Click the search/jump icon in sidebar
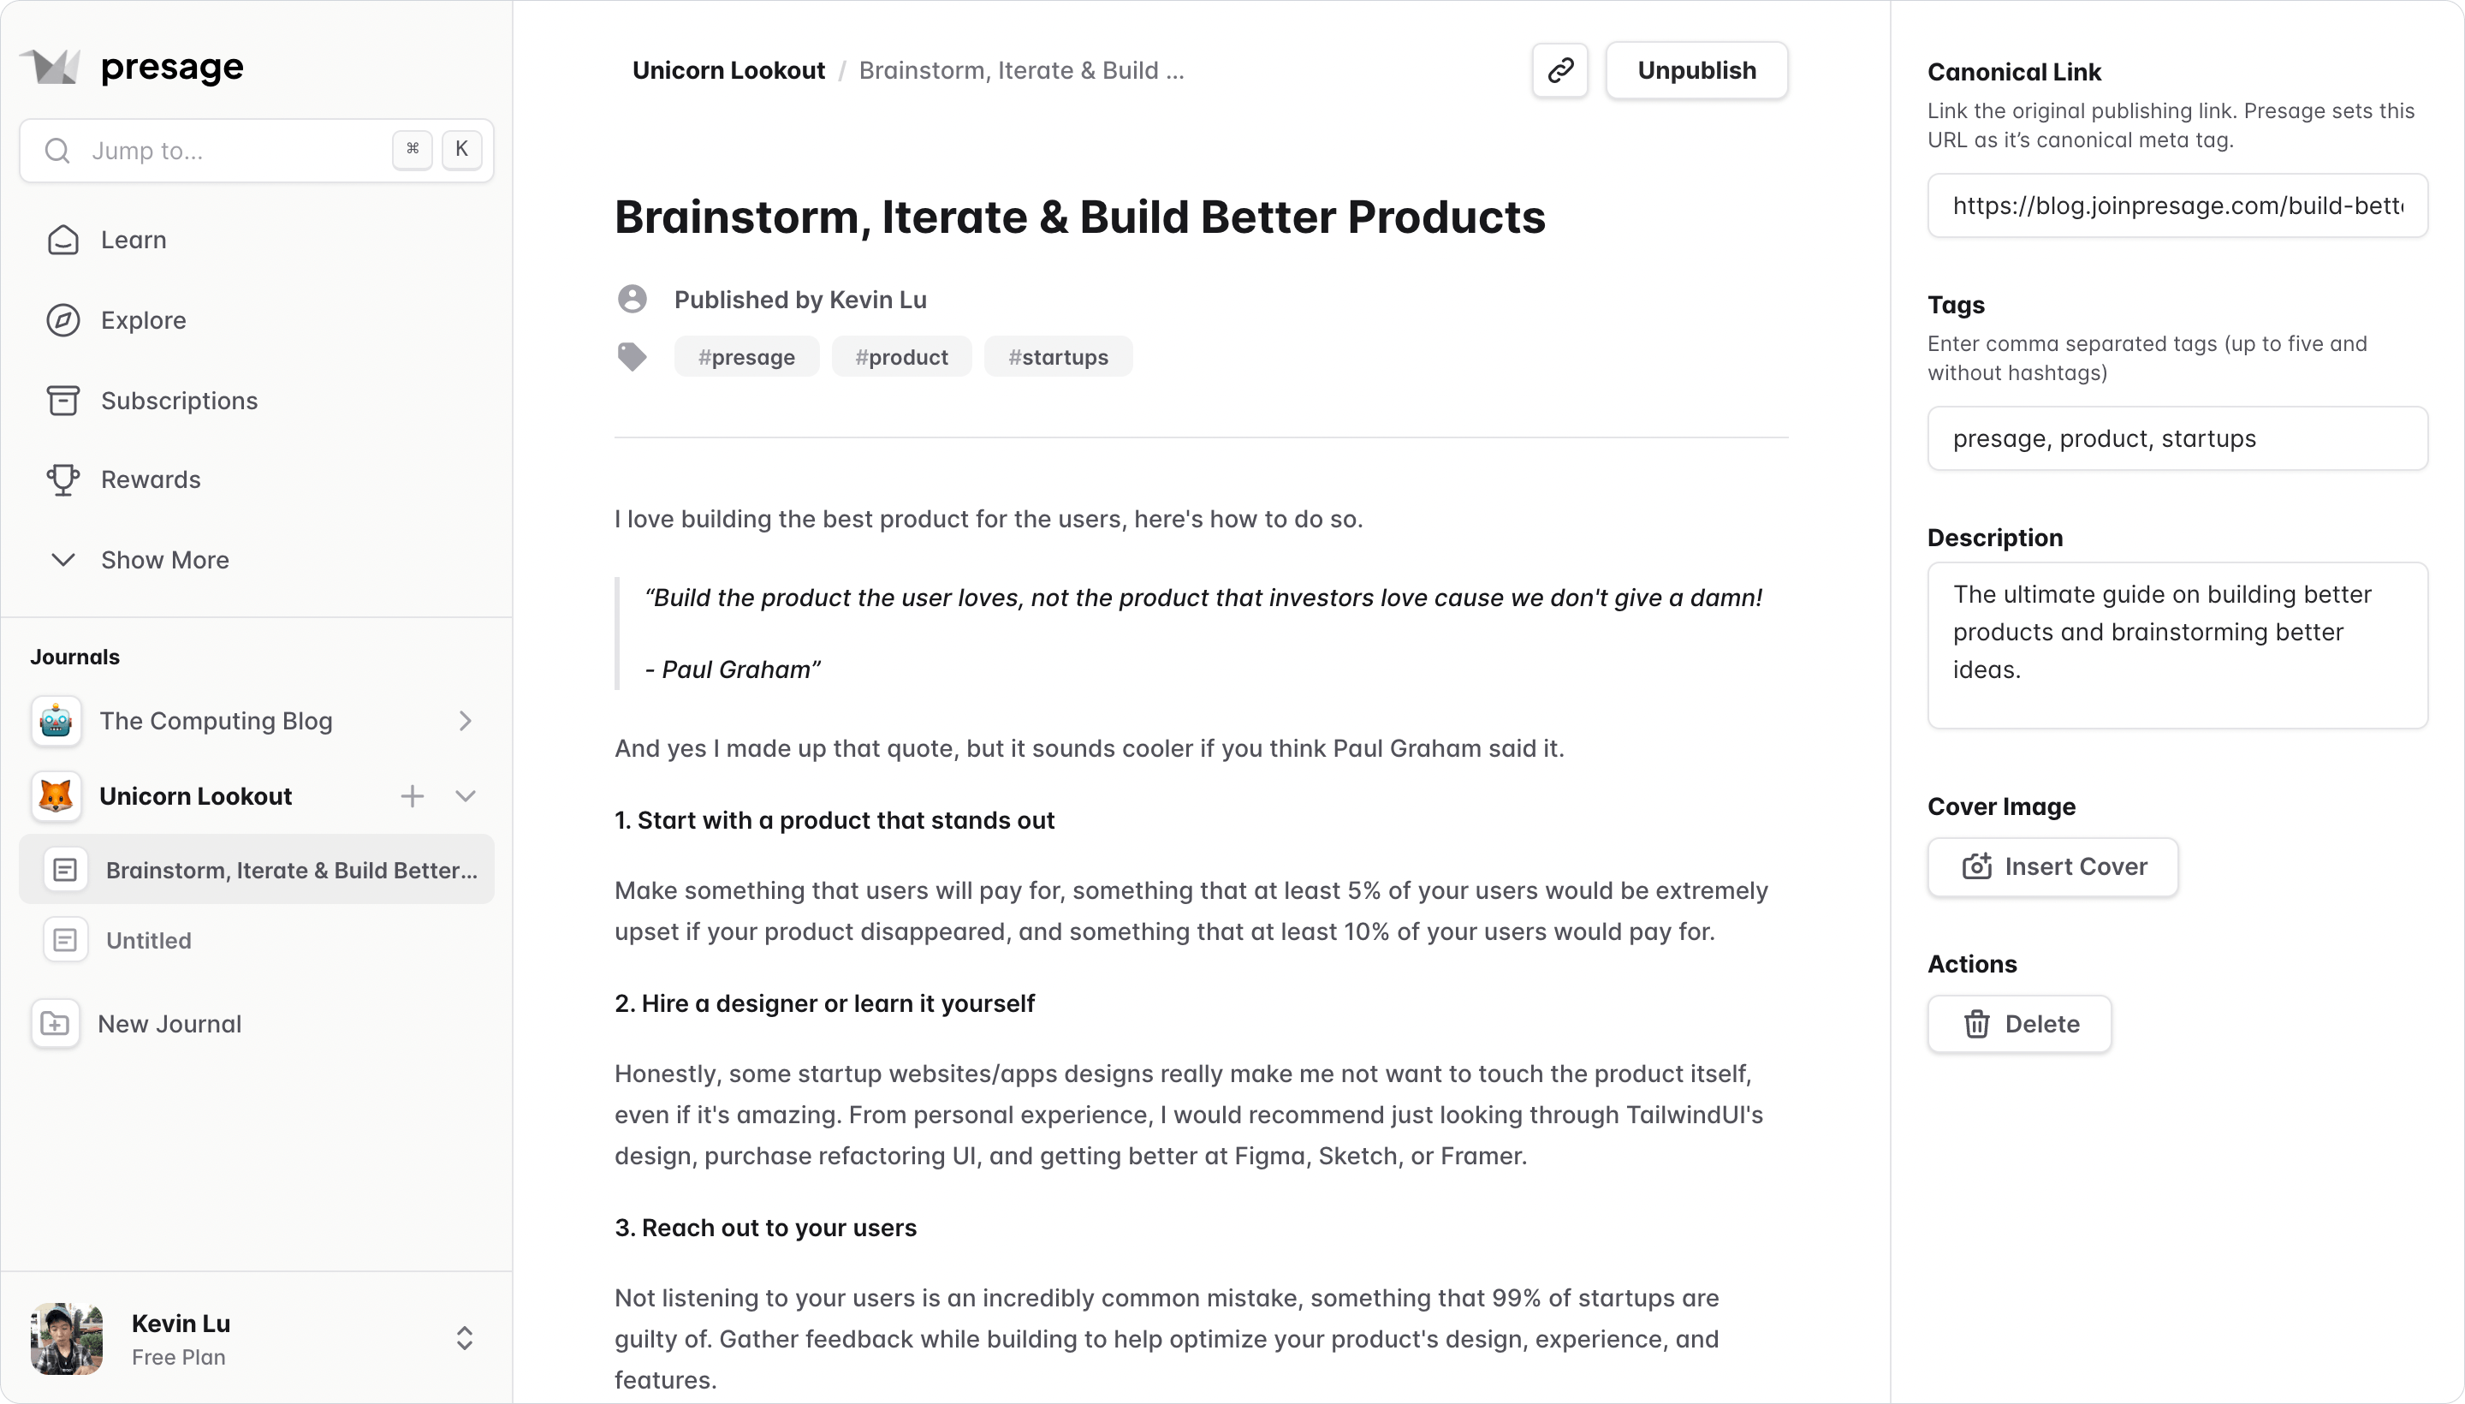 pyautogui.click(x=56, y=151)
